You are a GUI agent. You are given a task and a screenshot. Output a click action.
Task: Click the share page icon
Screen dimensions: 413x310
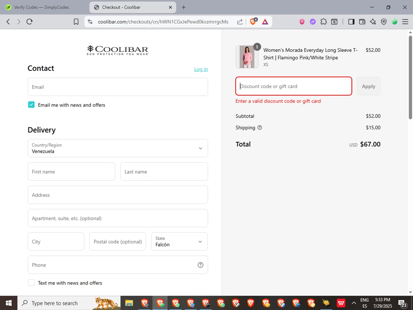pos(240,22)
